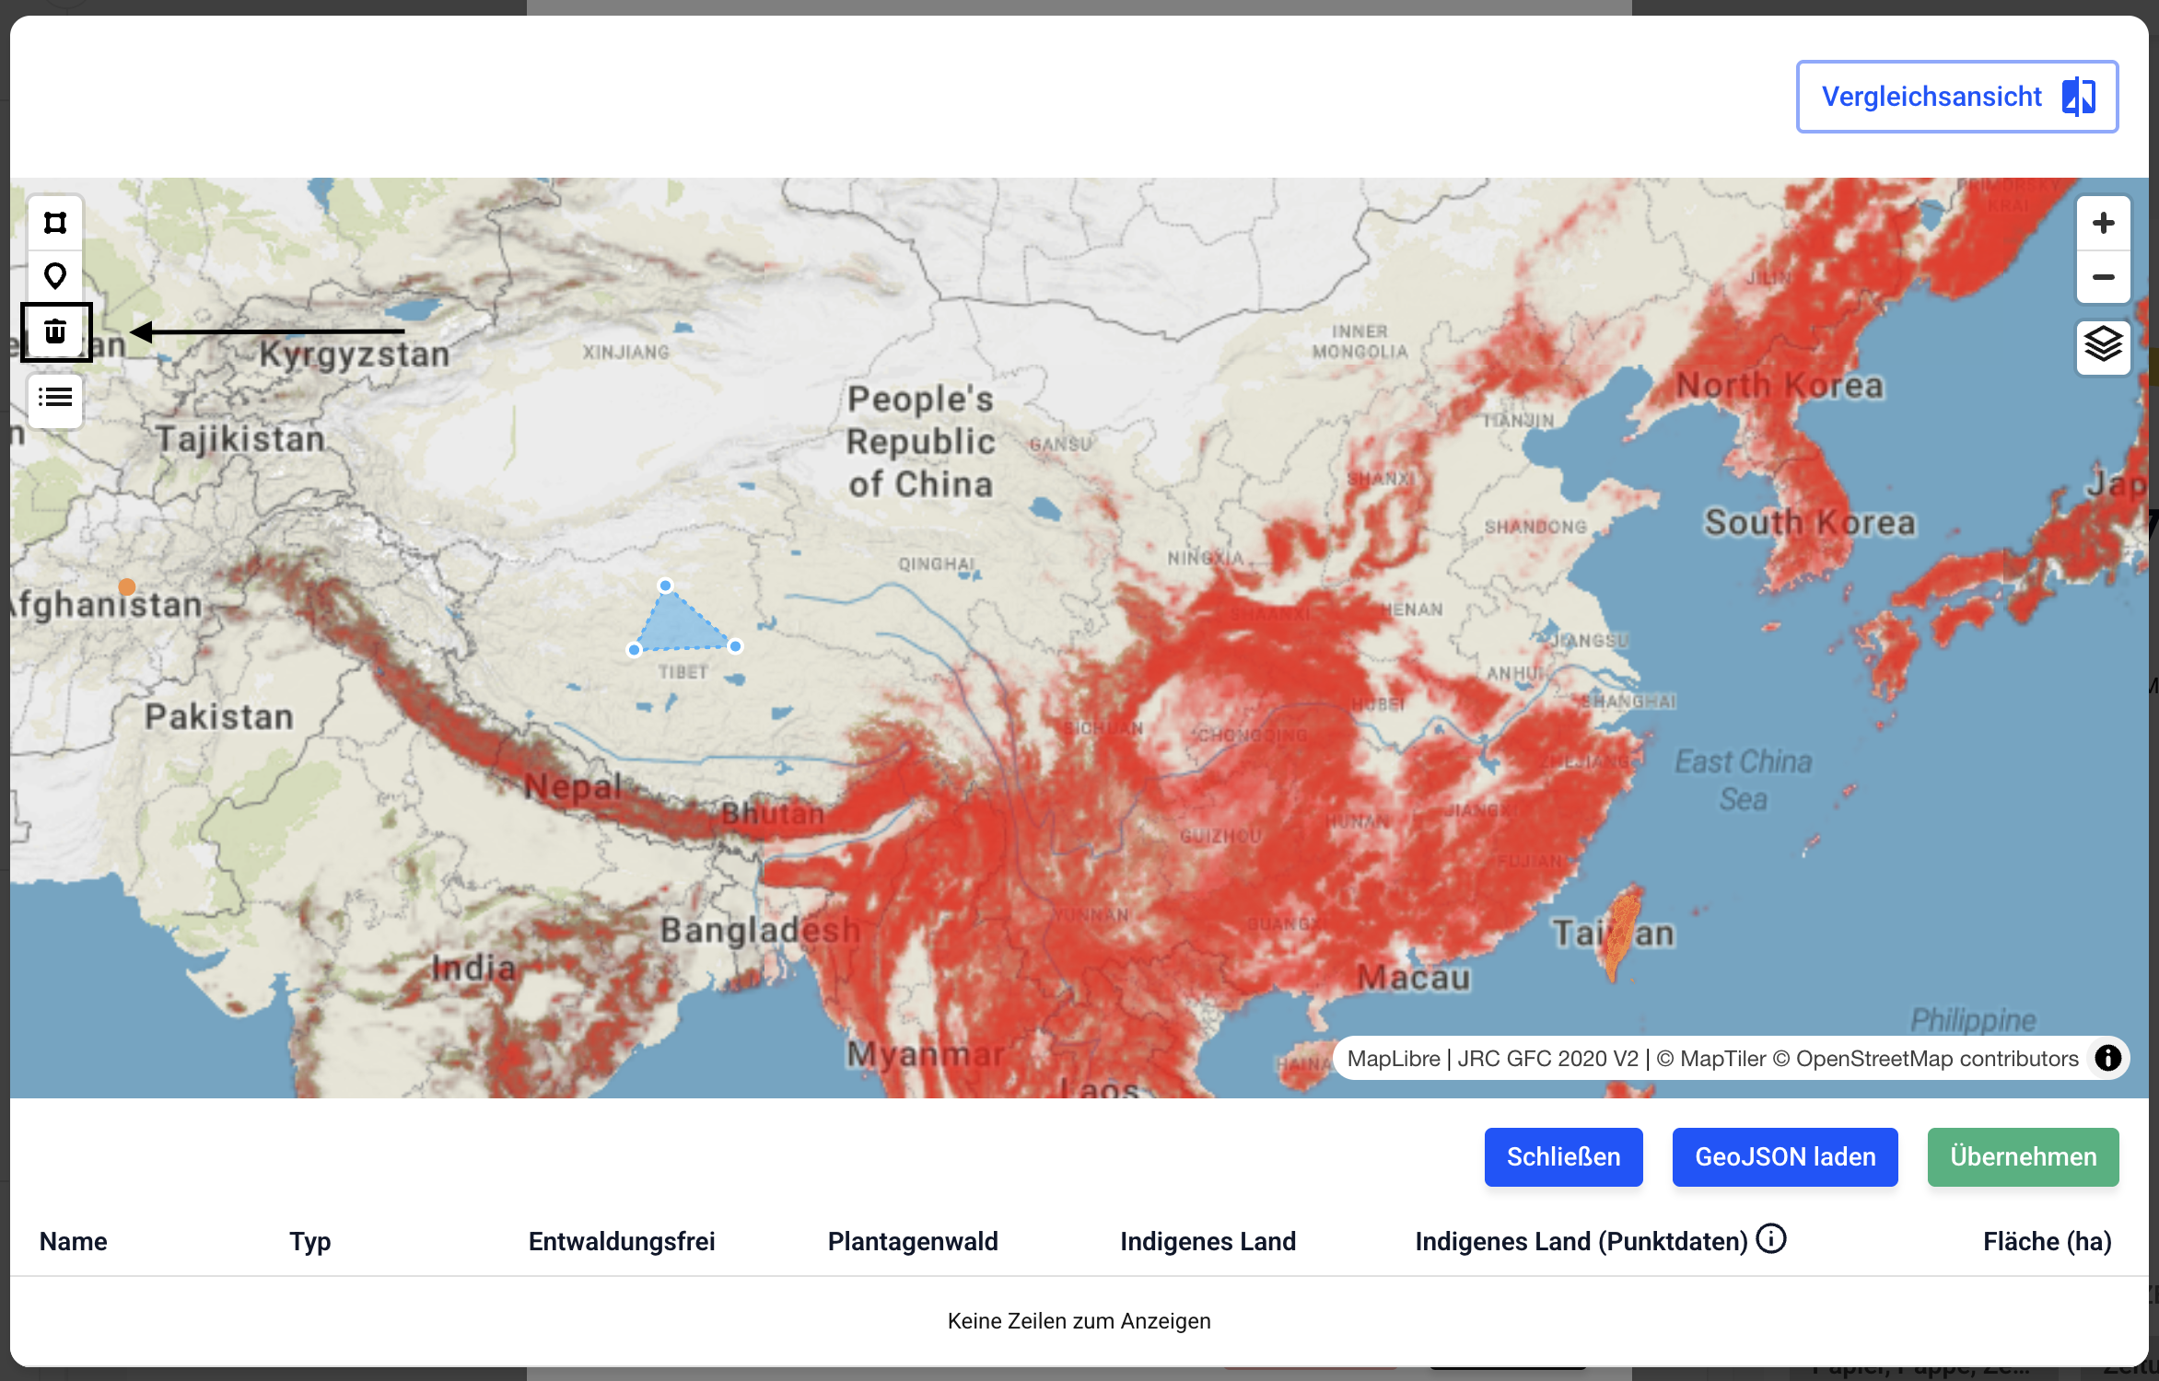Sort by the Name column header

tap(74, 1241)
